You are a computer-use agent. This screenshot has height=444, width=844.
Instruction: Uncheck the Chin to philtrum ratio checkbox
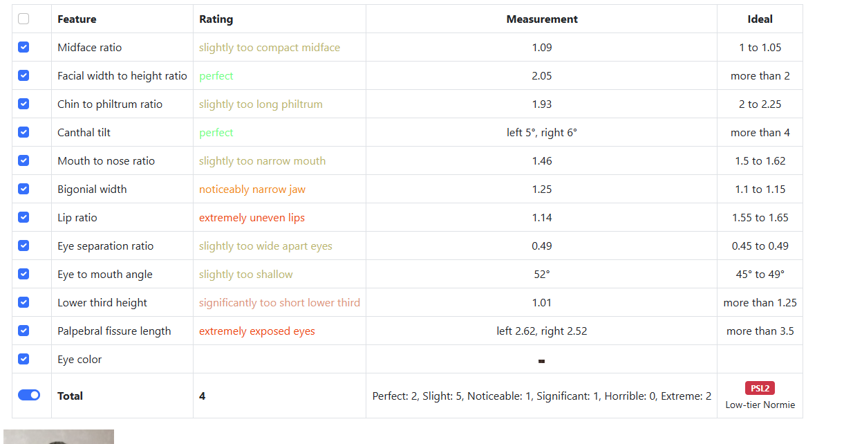(24, 104)
